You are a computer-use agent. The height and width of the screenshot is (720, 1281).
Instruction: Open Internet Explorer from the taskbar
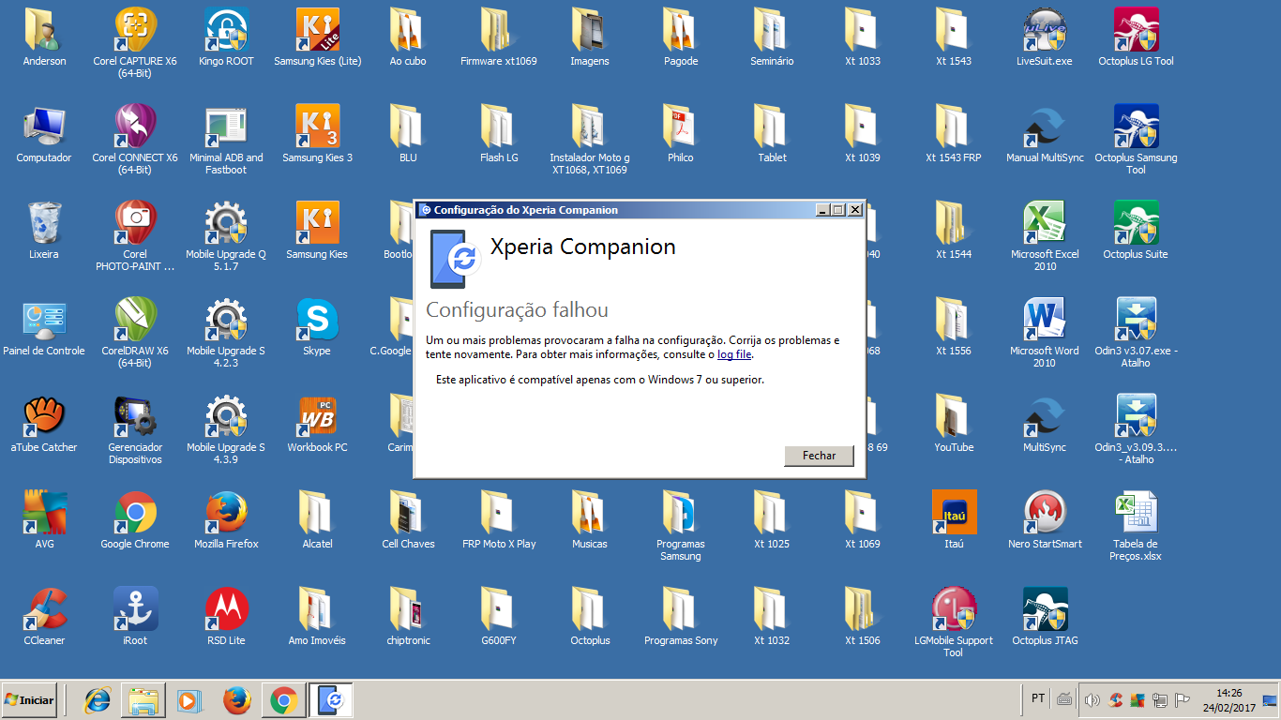tap(98, 700)
